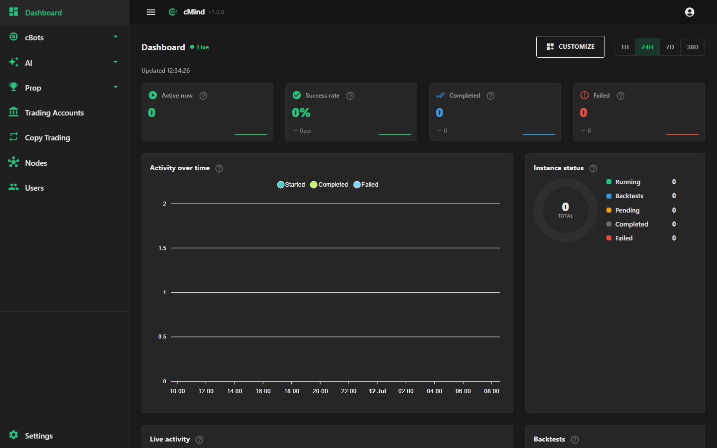This screenshot has height=448, width=717.
Task: Click the Running green color marker
Action: coord(608,182)
